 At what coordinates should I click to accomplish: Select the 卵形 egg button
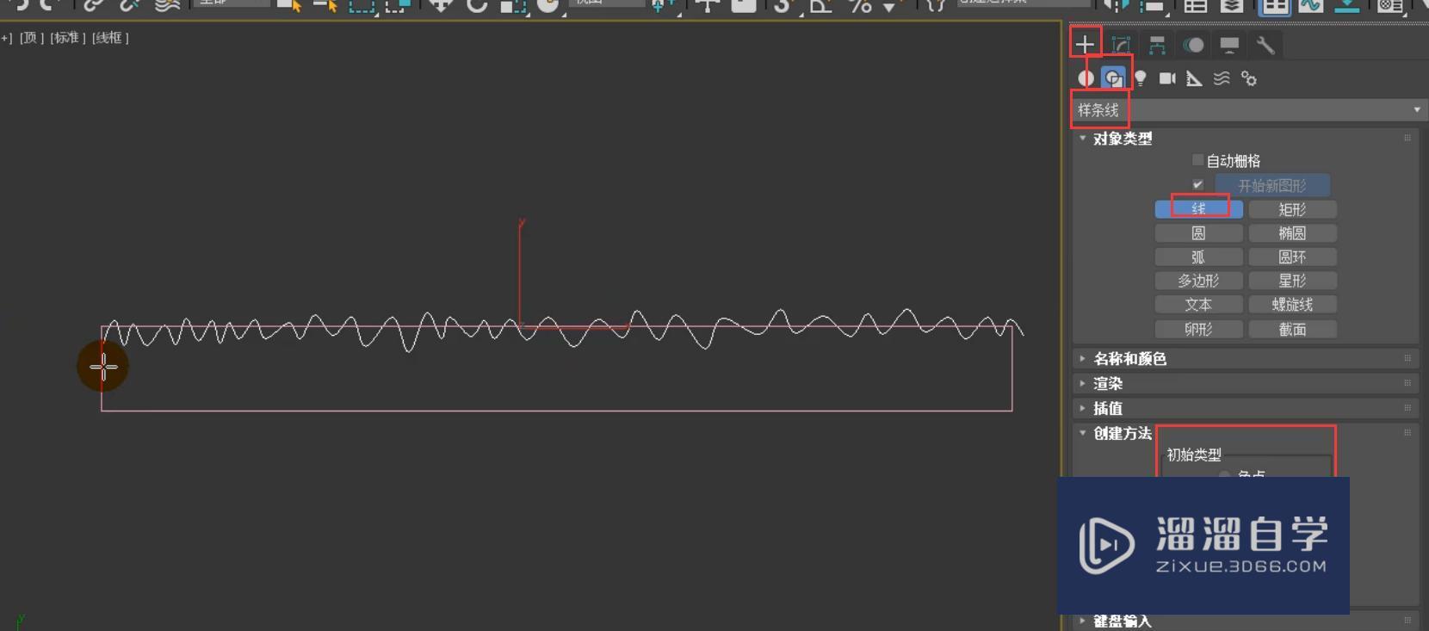point(1198,329)
